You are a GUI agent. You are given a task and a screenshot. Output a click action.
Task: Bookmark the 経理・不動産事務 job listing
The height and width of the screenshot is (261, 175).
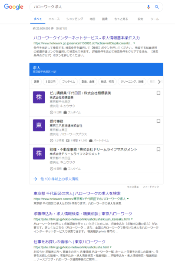pos(158,149)
